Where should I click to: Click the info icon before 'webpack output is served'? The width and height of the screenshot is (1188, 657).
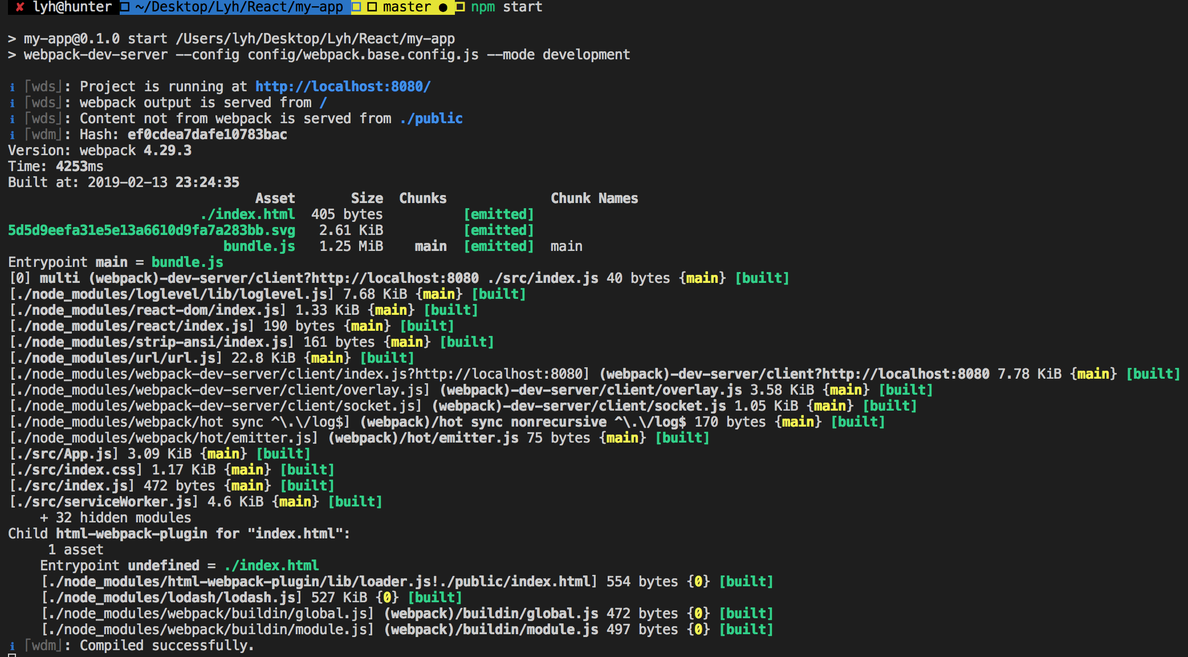coord(12,103)
